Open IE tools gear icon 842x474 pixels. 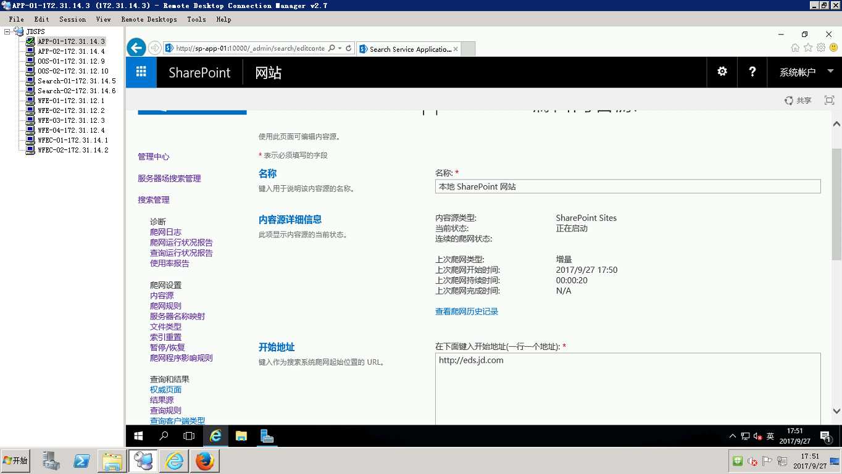click(821, 48)
